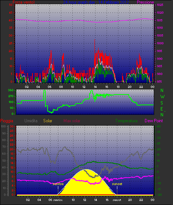Click the magenta 'Pressione' axis title
This screenshot has height=205, width=173.
tap(145, 2)
